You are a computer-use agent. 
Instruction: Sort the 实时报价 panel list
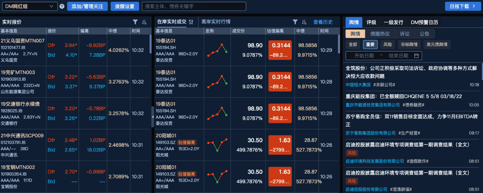[144, 22]
